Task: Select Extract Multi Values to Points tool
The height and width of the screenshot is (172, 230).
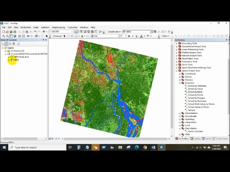Action: [201, 104]
